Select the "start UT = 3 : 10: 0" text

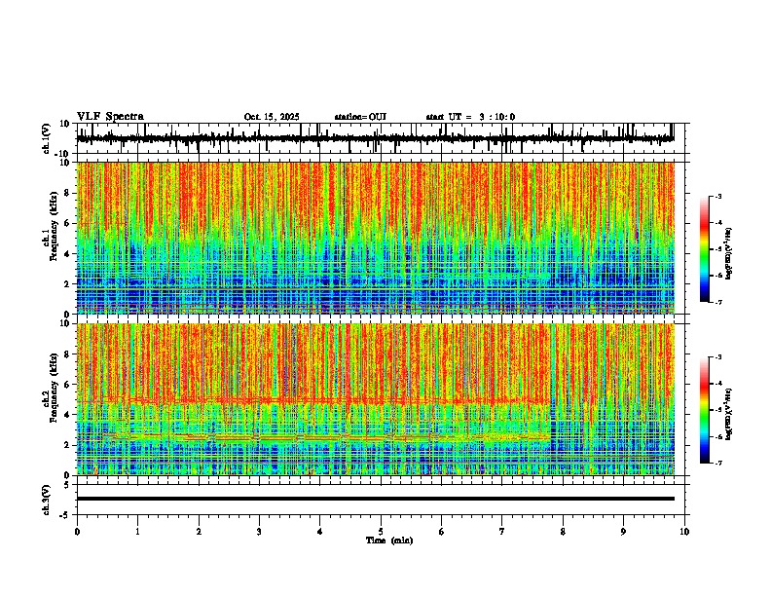click(x=470, y=117)
